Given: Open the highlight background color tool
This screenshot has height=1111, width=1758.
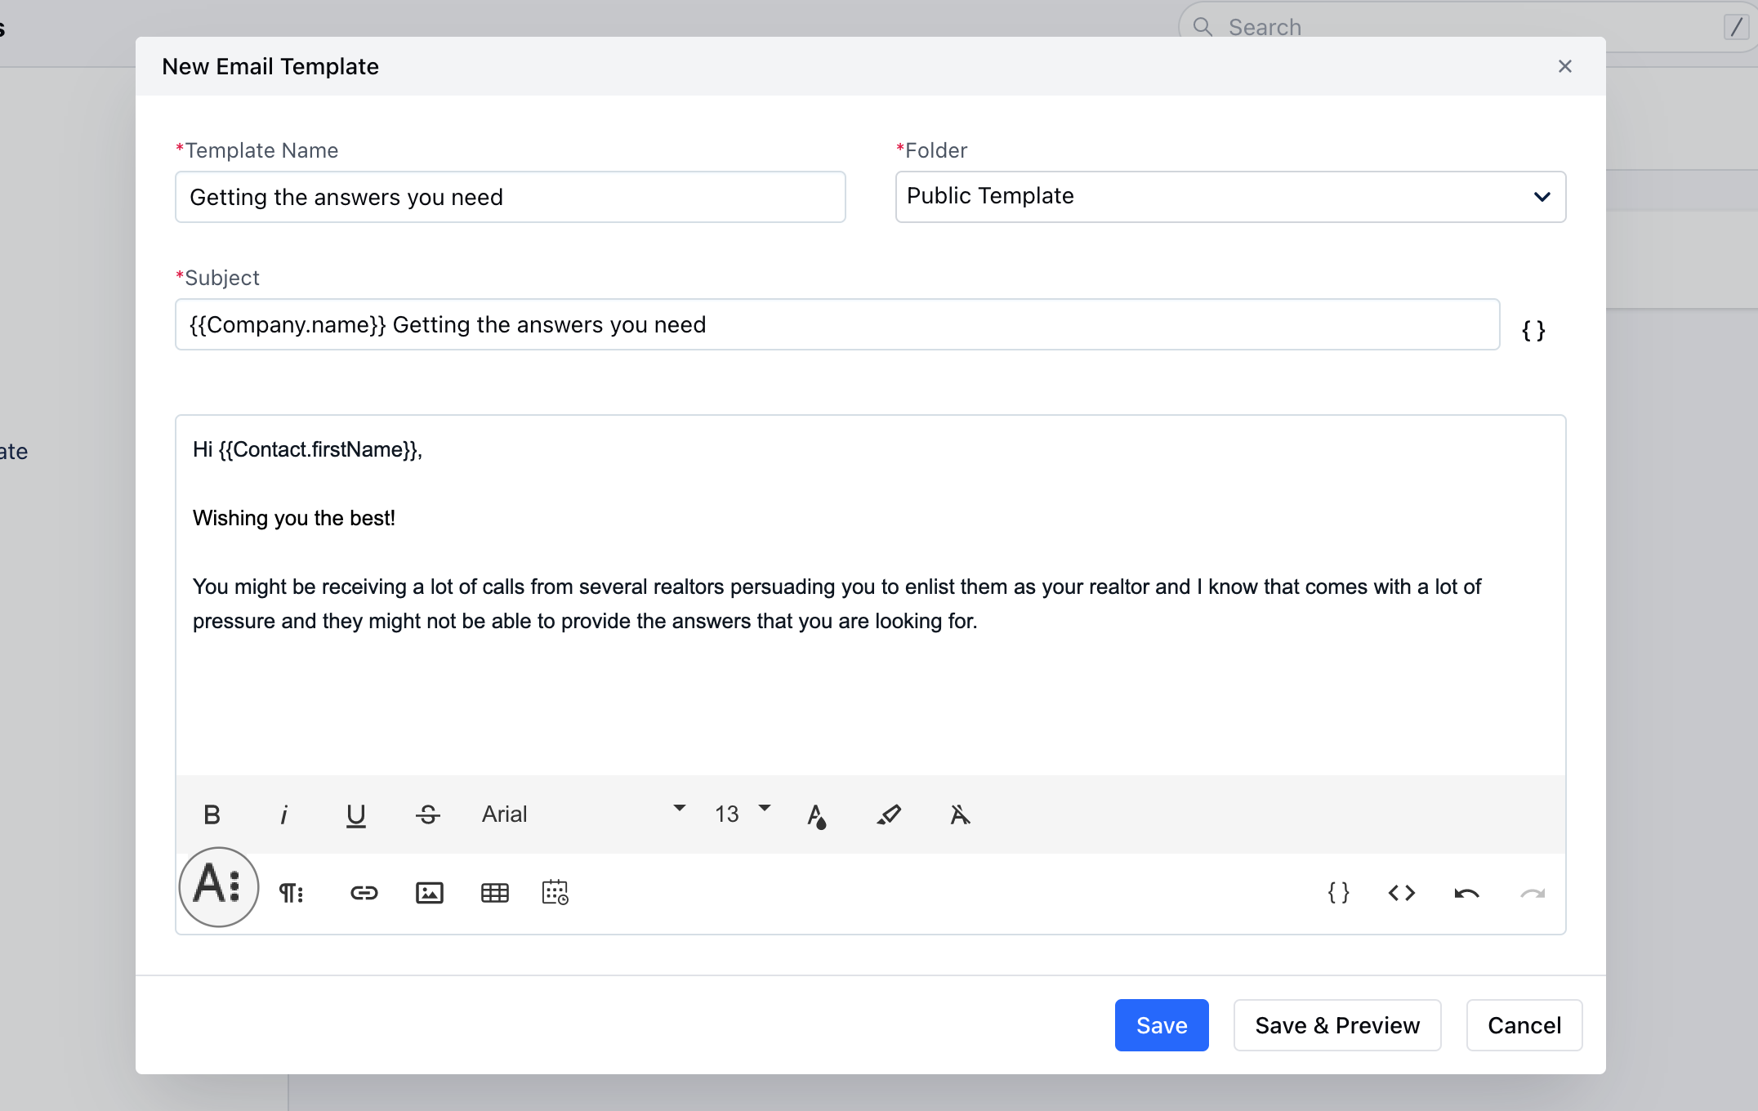Looking at the screenshot, I should click(x=889, y=814).
